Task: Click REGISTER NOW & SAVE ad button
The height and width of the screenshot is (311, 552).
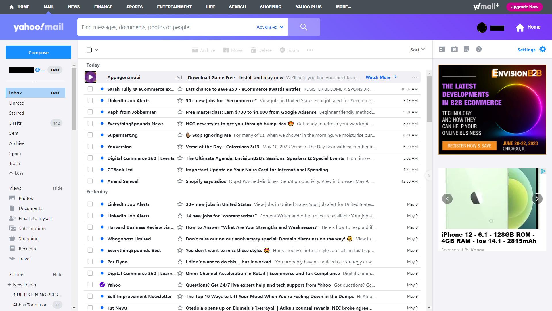Action: point(469,146)
